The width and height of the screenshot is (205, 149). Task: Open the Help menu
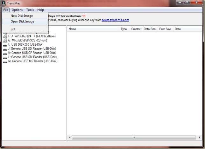point(40,10)
